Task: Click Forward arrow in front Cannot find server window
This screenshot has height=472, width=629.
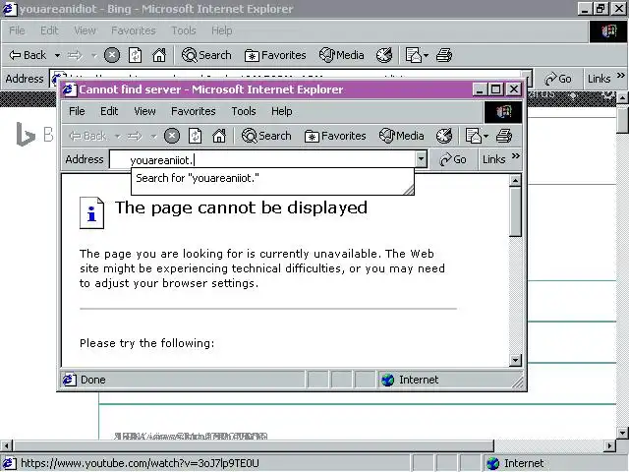Action: point(135,137)
